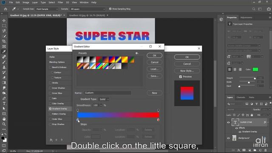Select the Horizontal Type tool

coord(4,104)
